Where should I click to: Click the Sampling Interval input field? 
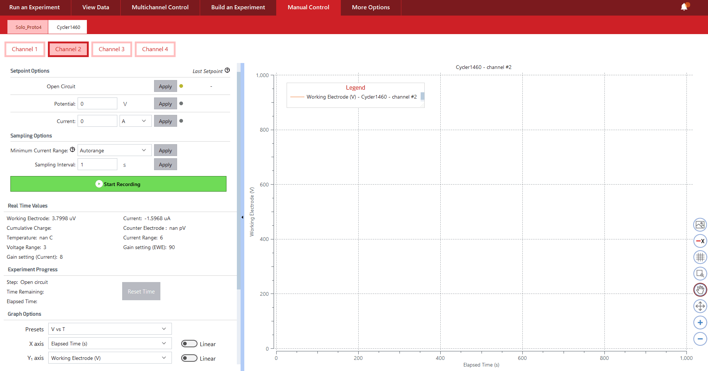tap(97, 165)
